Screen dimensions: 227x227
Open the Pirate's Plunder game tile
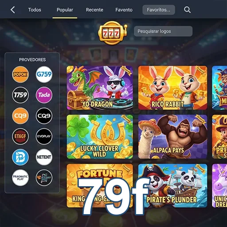click(x=172, y=186)
